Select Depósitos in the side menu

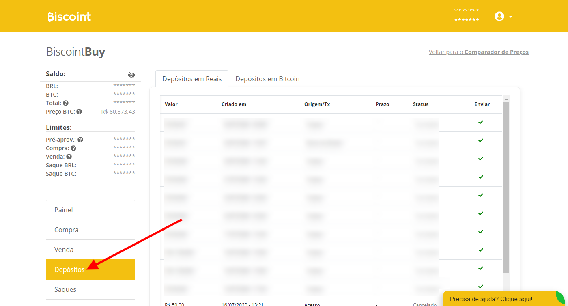pos(90,269)
